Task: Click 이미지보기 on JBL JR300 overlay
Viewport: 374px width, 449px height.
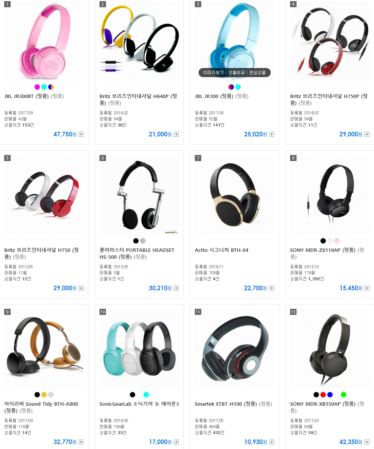Action: [x=213, y=73]
